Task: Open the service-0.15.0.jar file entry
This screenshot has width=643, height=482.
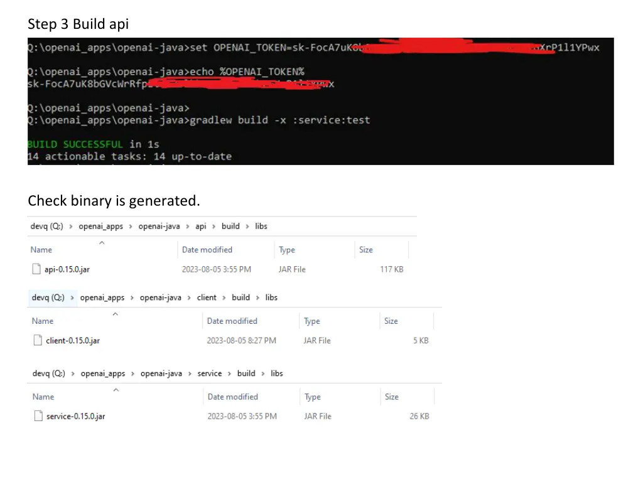Action: point(75,416)
